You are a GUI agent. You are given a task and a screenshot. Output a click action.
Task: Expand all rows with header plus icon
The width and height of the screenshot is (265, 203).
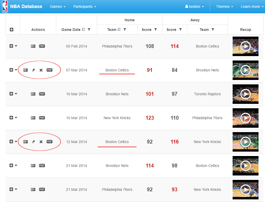11,30
